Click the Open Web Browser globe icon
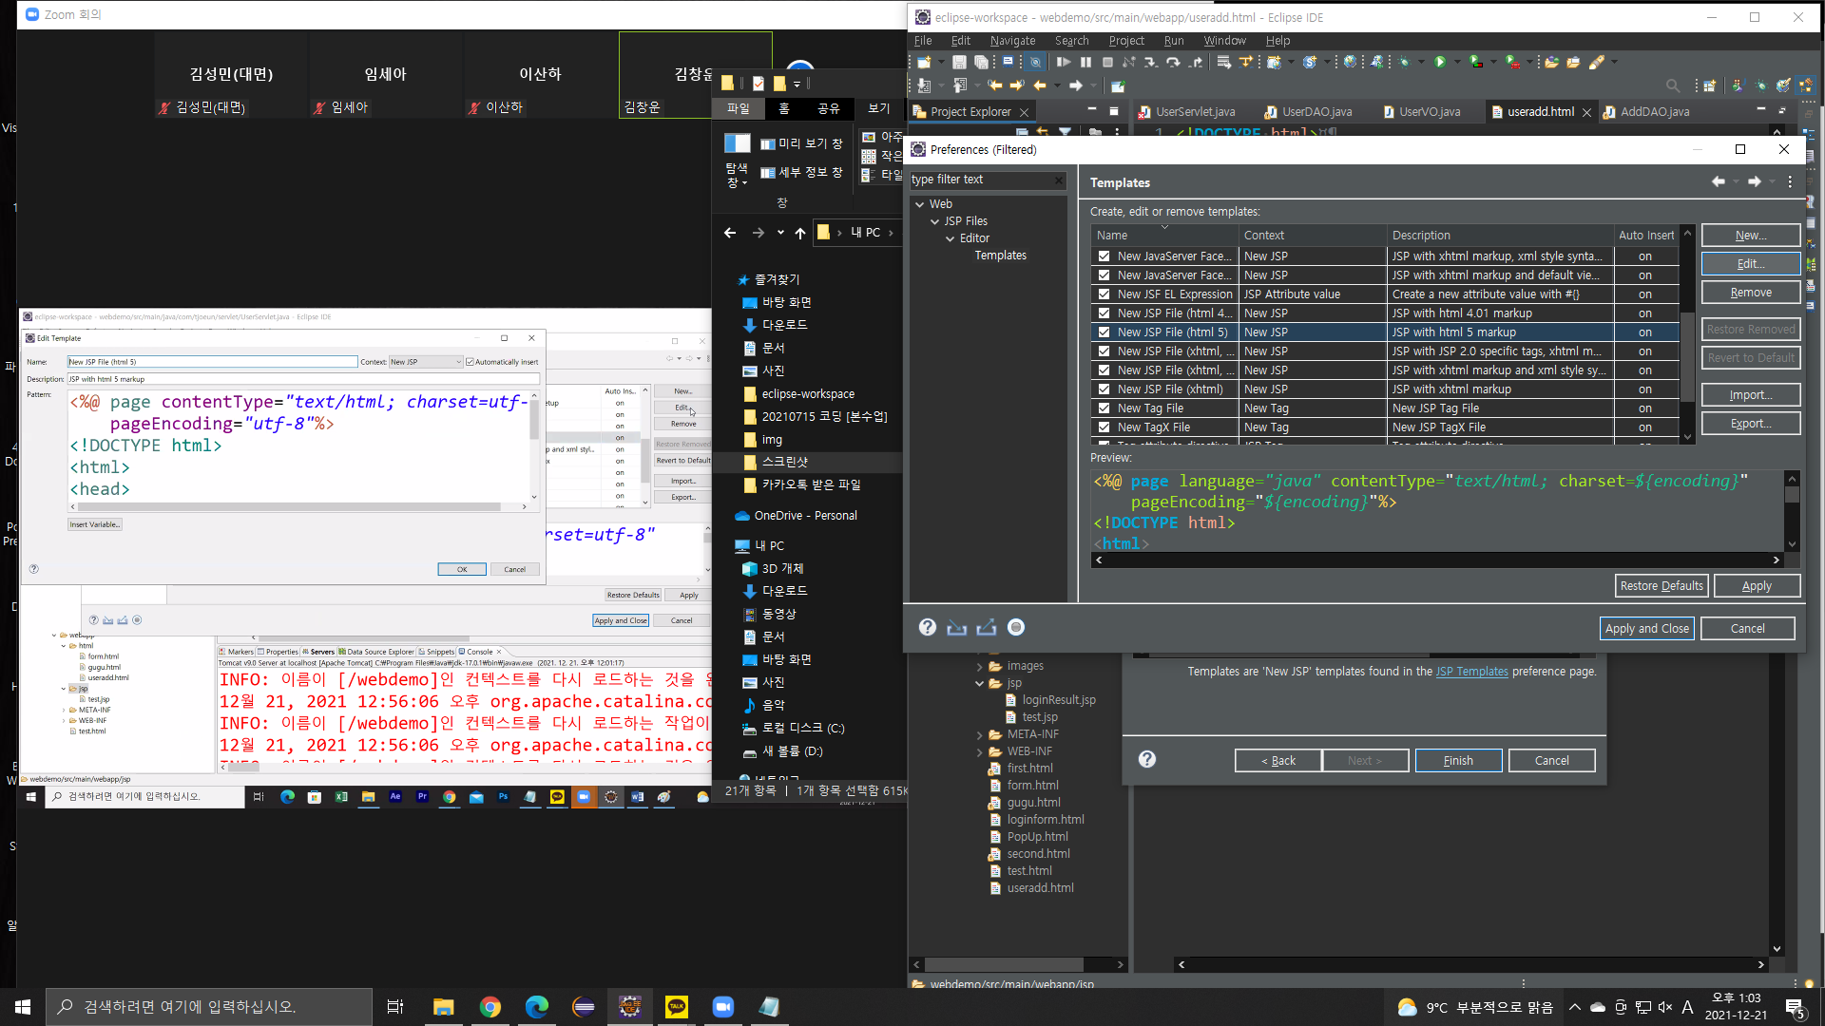Screen dimensions: 1825x1026 point(1350,62)
